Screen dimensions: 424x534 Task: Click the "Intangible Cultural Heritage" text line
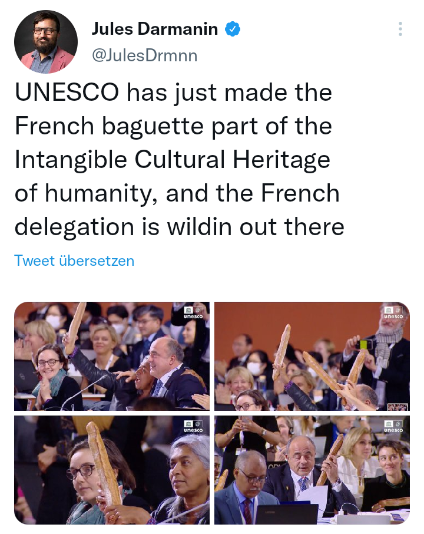[172, 160]
